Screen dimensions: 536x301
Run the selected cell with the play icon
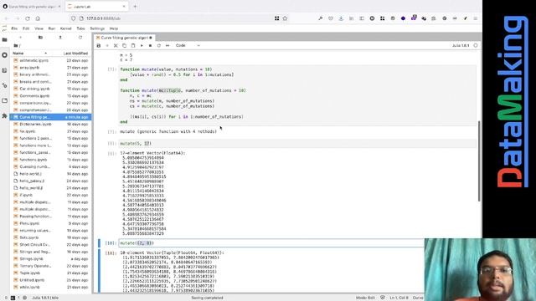pos(142,45)
